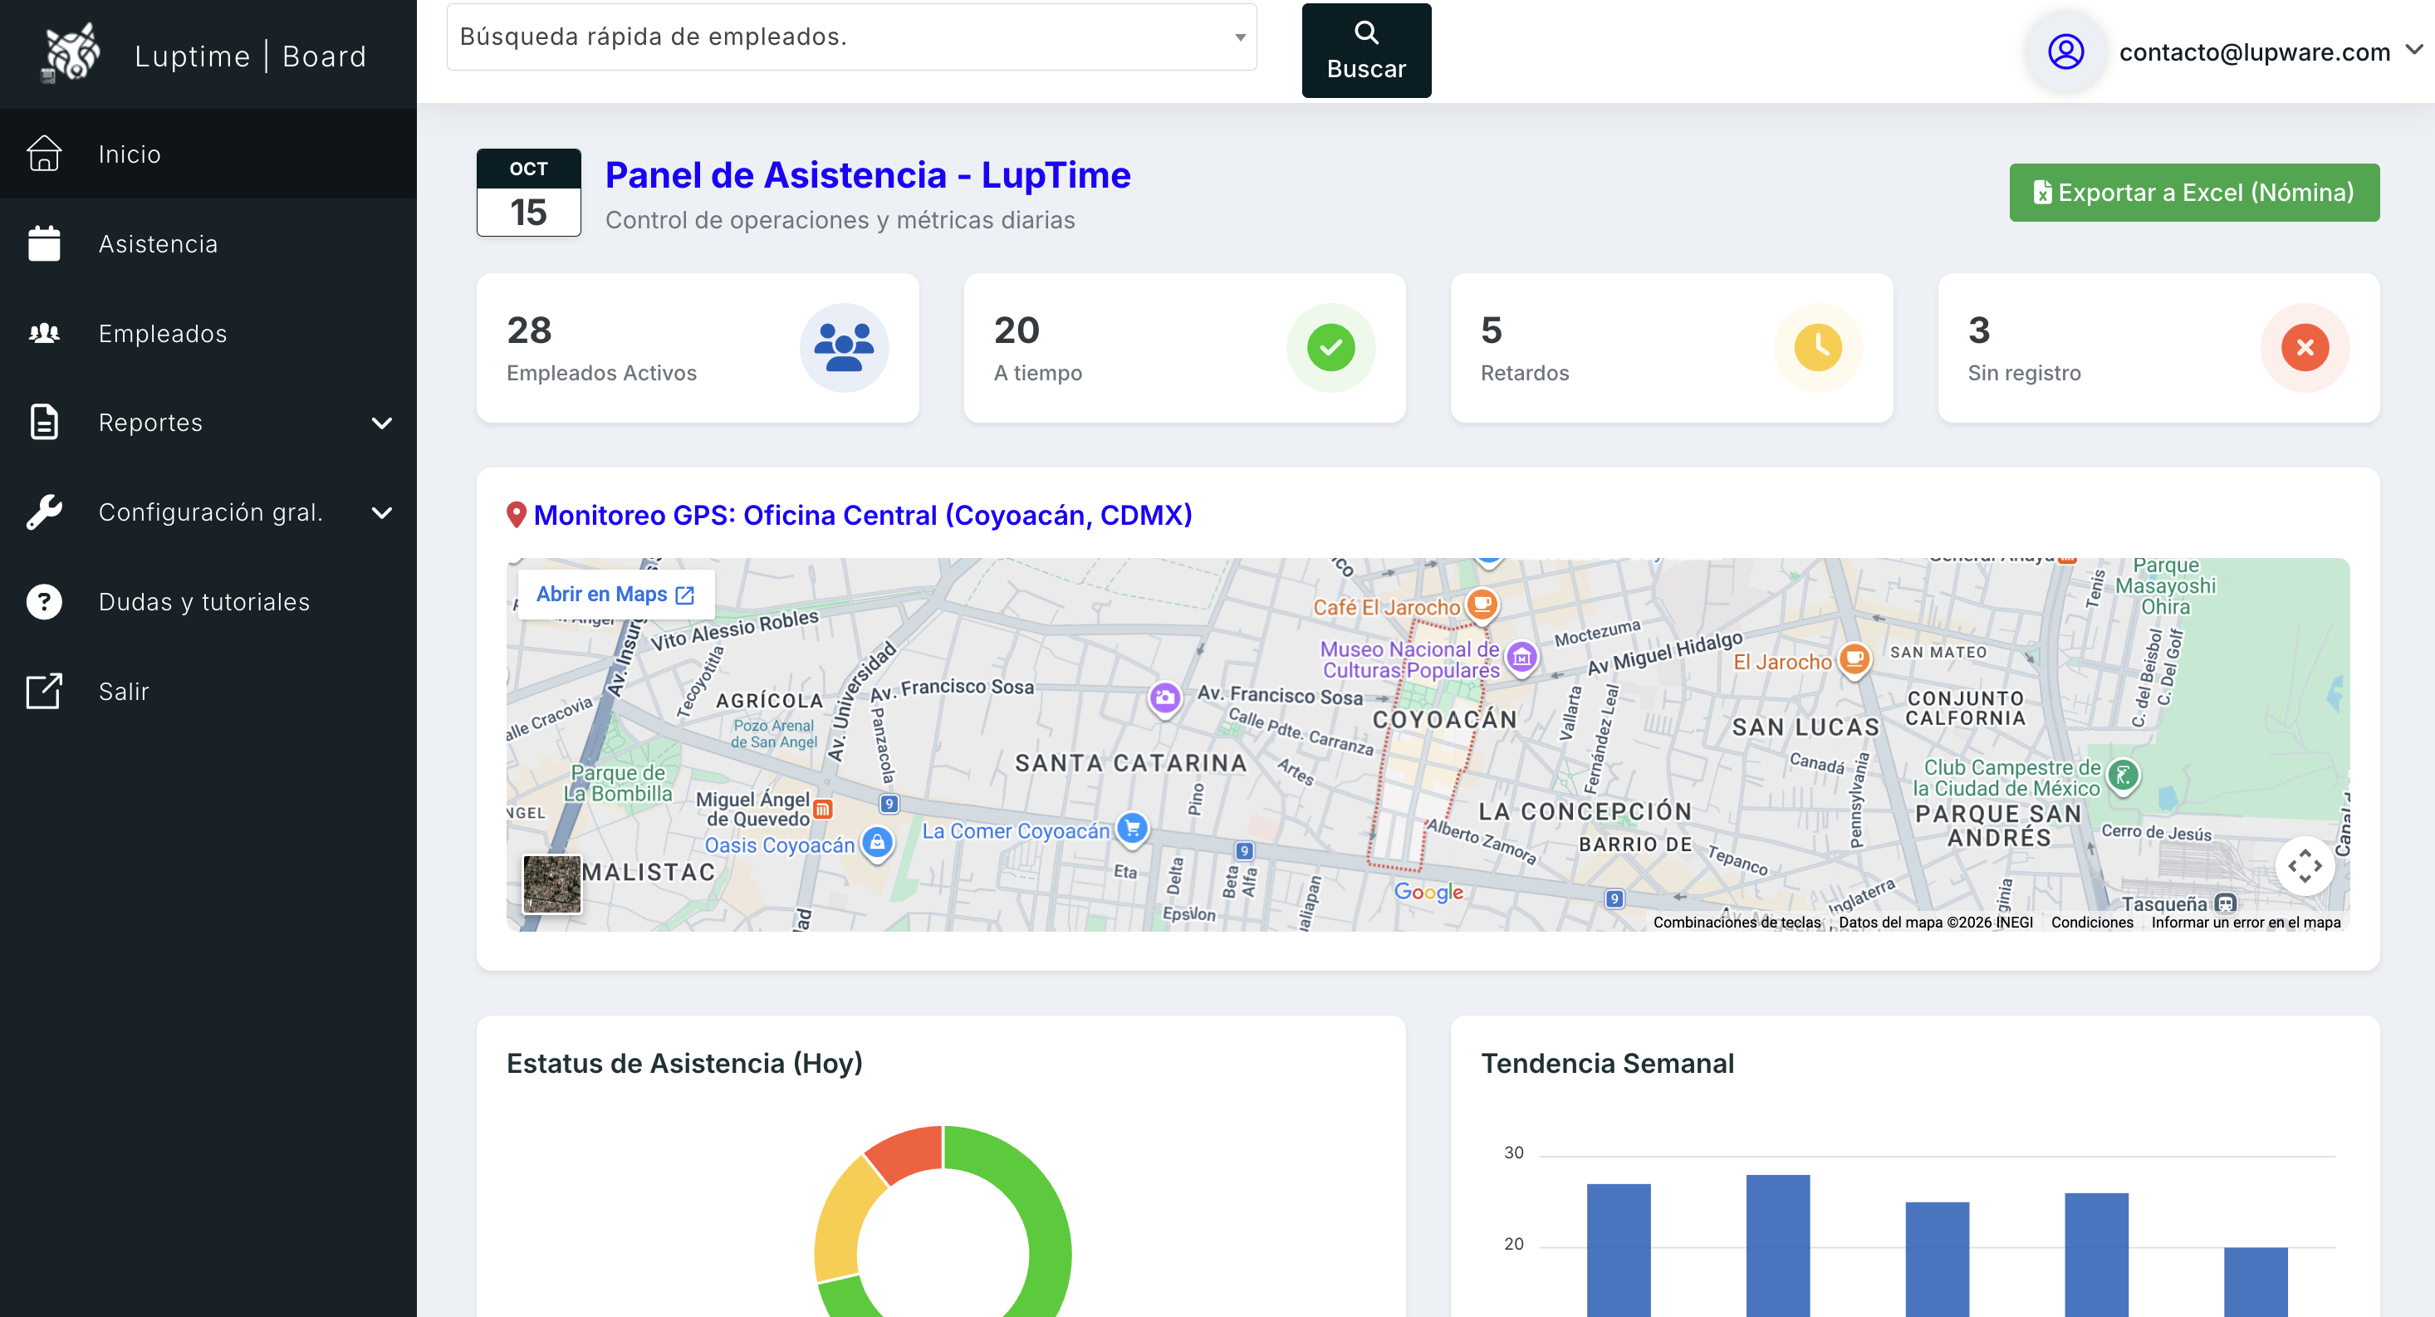Click the user profile avatar icon
Image resolution: width=2435 pixels, height=1317 pixels.
2065,51
